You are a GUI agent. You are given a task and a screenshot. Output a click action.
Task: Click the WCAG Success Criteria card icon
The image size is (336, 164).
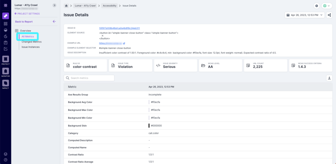pyautogui.click(x=293, y=65)
